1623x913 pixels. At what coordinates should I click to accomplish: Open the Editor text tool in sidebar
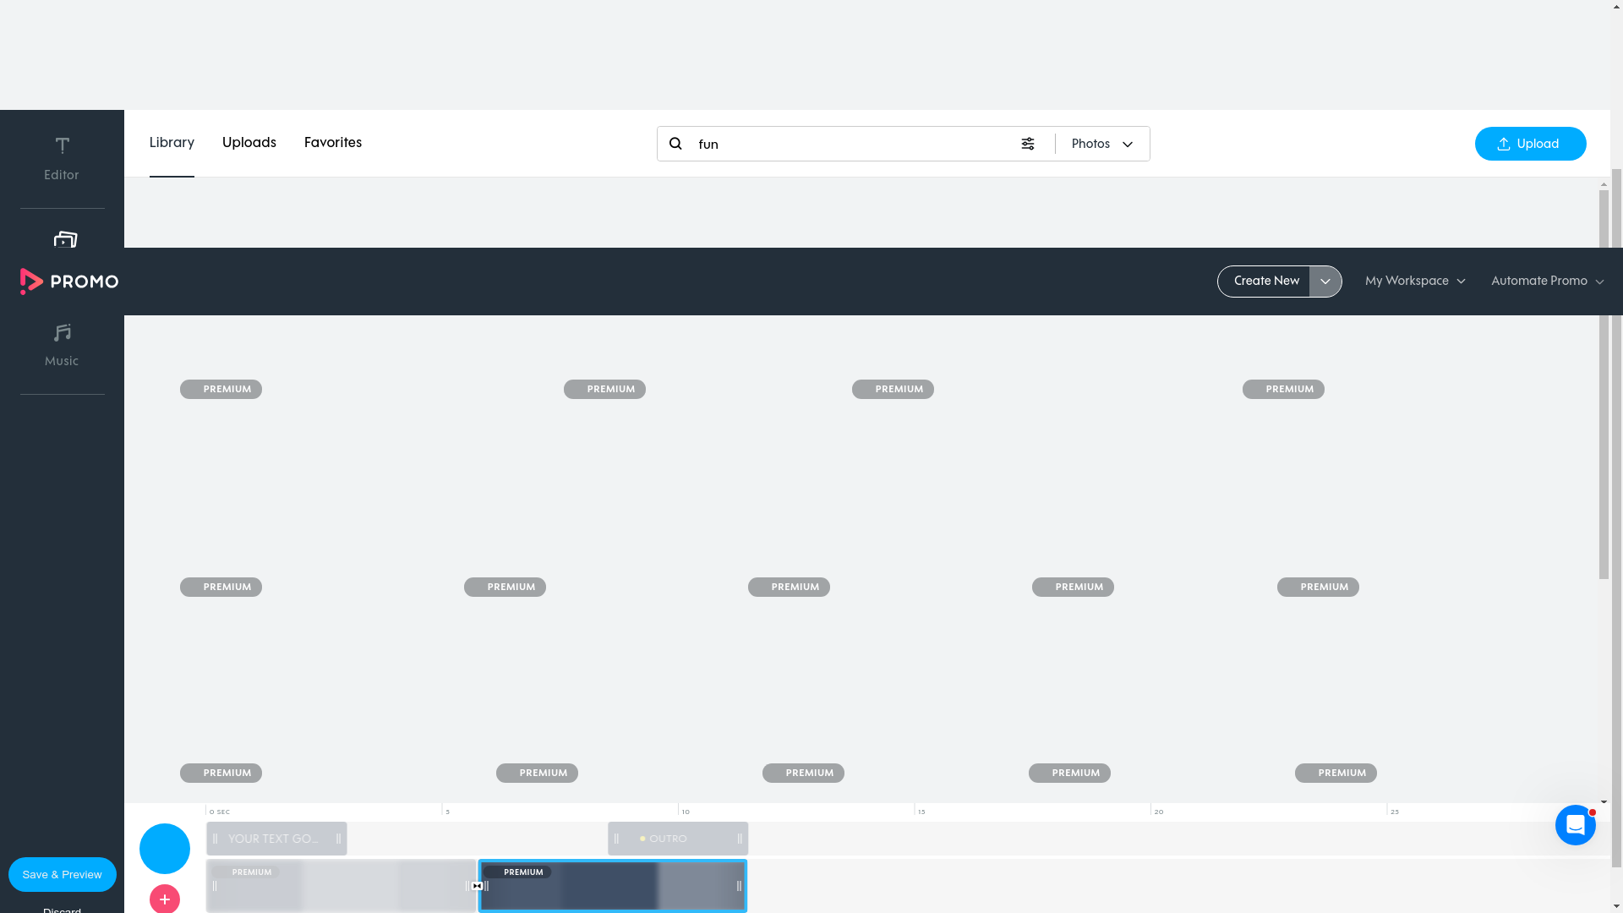tap(62, 159)
